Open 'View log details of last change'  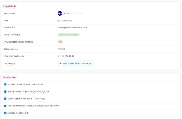(x=77, y=63)
